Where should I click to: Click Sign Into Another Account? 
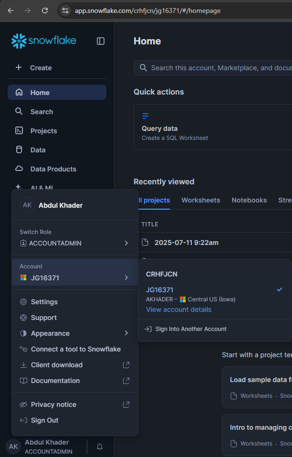click(x=190, y=329)
